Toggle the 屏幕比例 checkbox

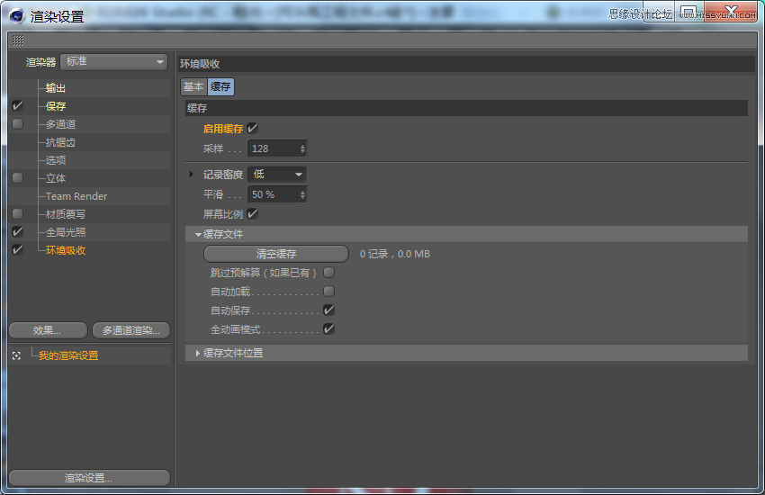(252, 213)
